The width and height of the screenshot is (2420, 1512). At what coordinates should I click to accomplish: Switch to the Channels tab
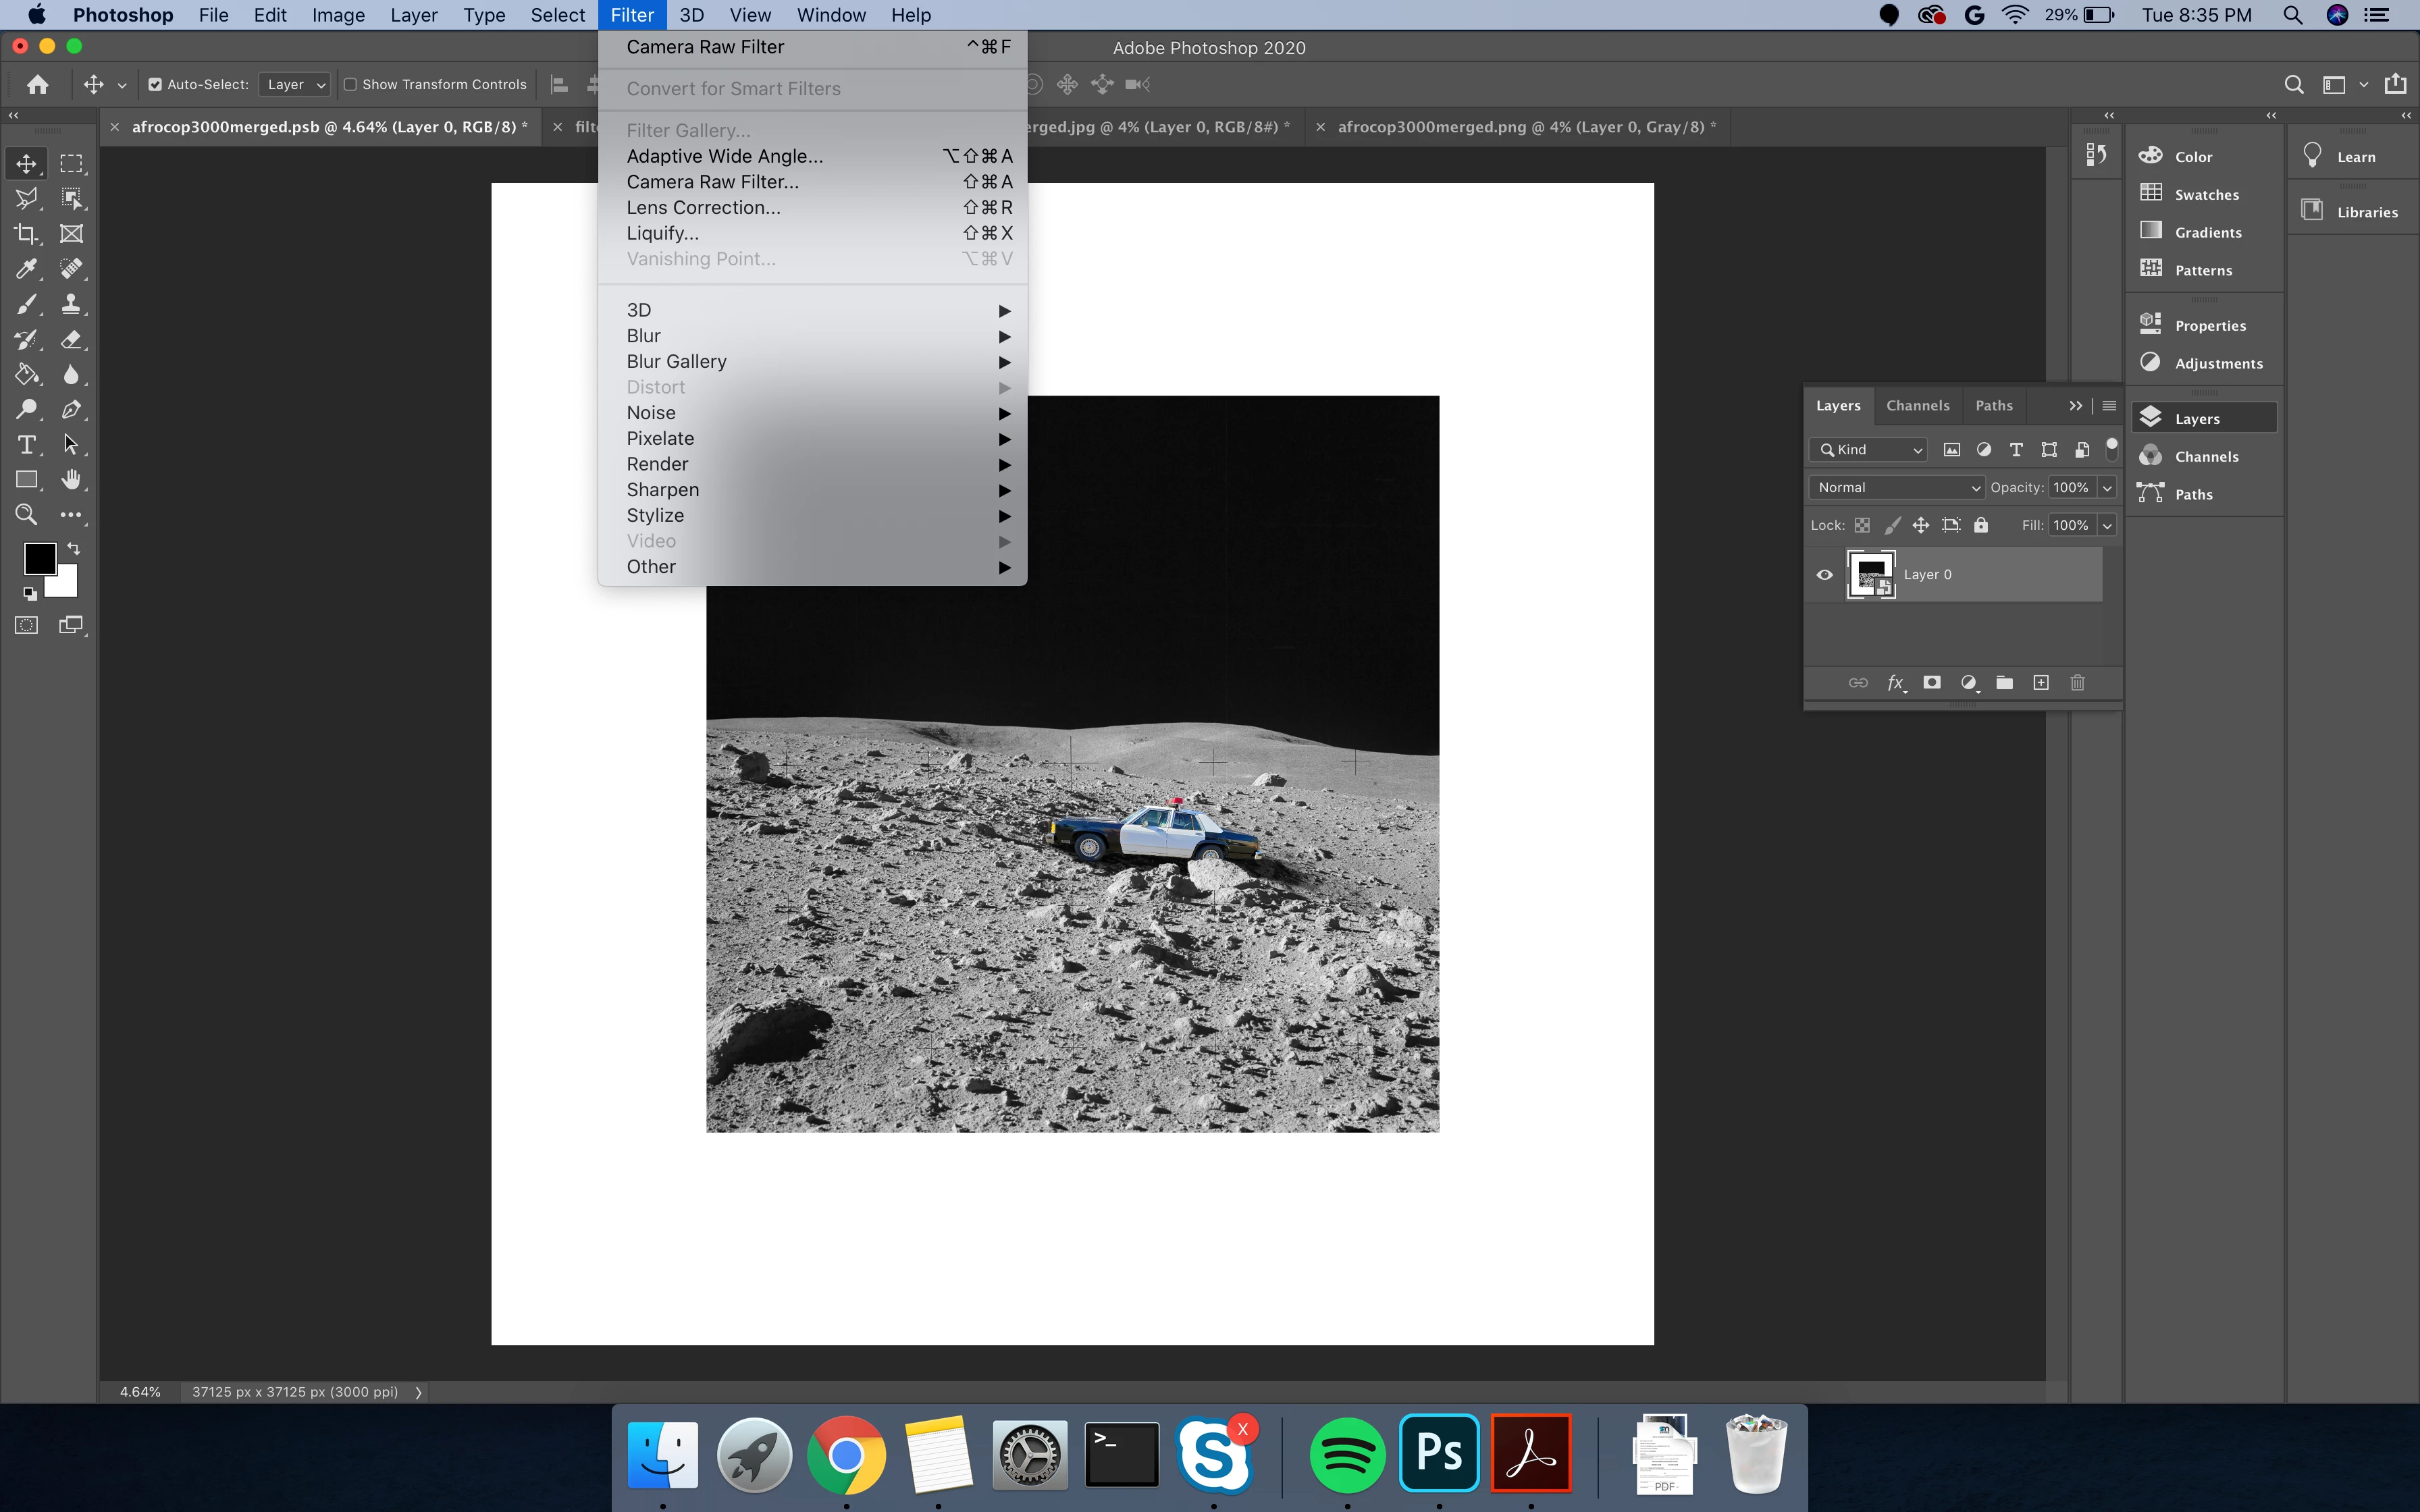coord(1917,405)
